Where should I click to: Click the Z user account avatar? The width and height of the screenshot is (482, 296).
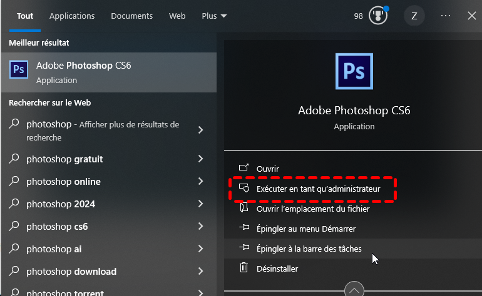click(414, 16)
